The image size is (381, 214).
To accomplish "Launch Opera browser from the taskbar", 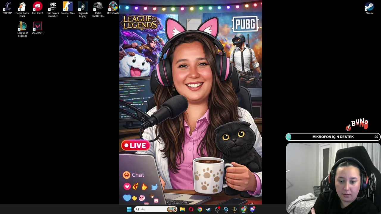I will 191,209.
